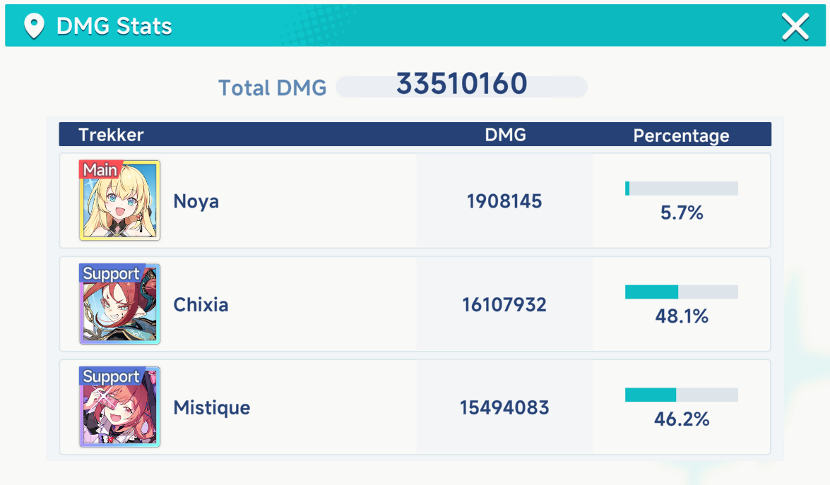Click the DMG column header
Image resolution: width=830 pixels, height=485 pixels.
(506, 135)
